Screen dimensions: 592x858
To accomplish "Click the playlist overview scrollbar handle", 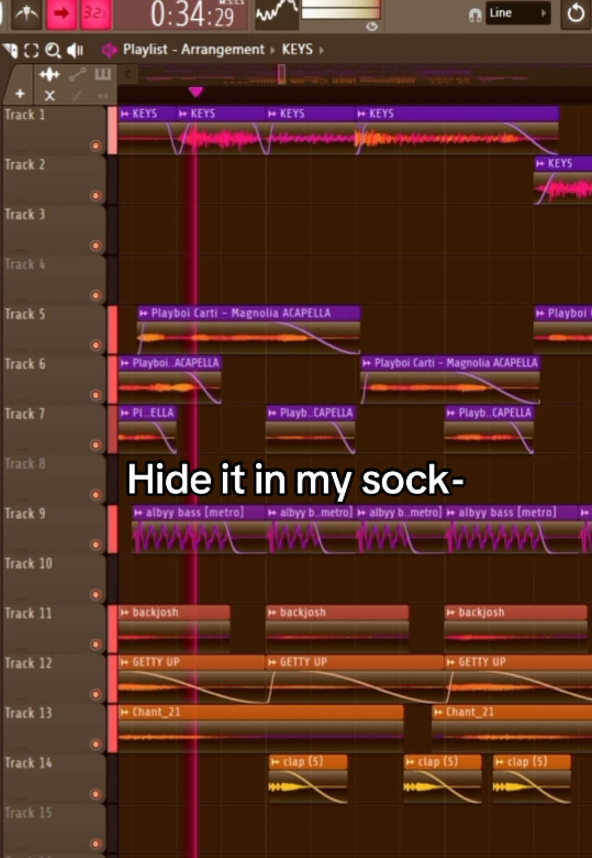I will point(281,74).
